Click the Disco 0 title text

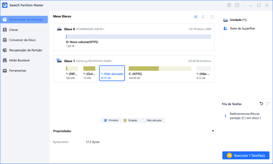click(69, 29)
